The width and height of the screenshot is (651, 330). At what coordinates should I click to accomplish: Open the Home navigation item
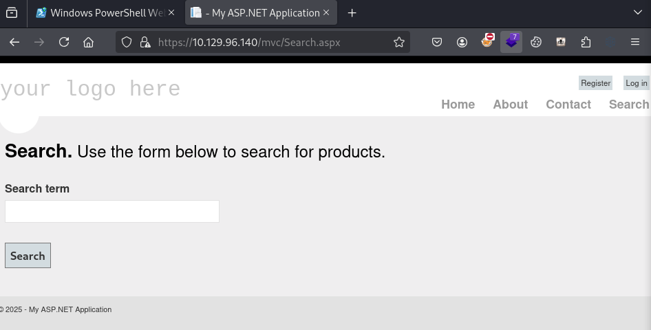[x=458, y=104]
